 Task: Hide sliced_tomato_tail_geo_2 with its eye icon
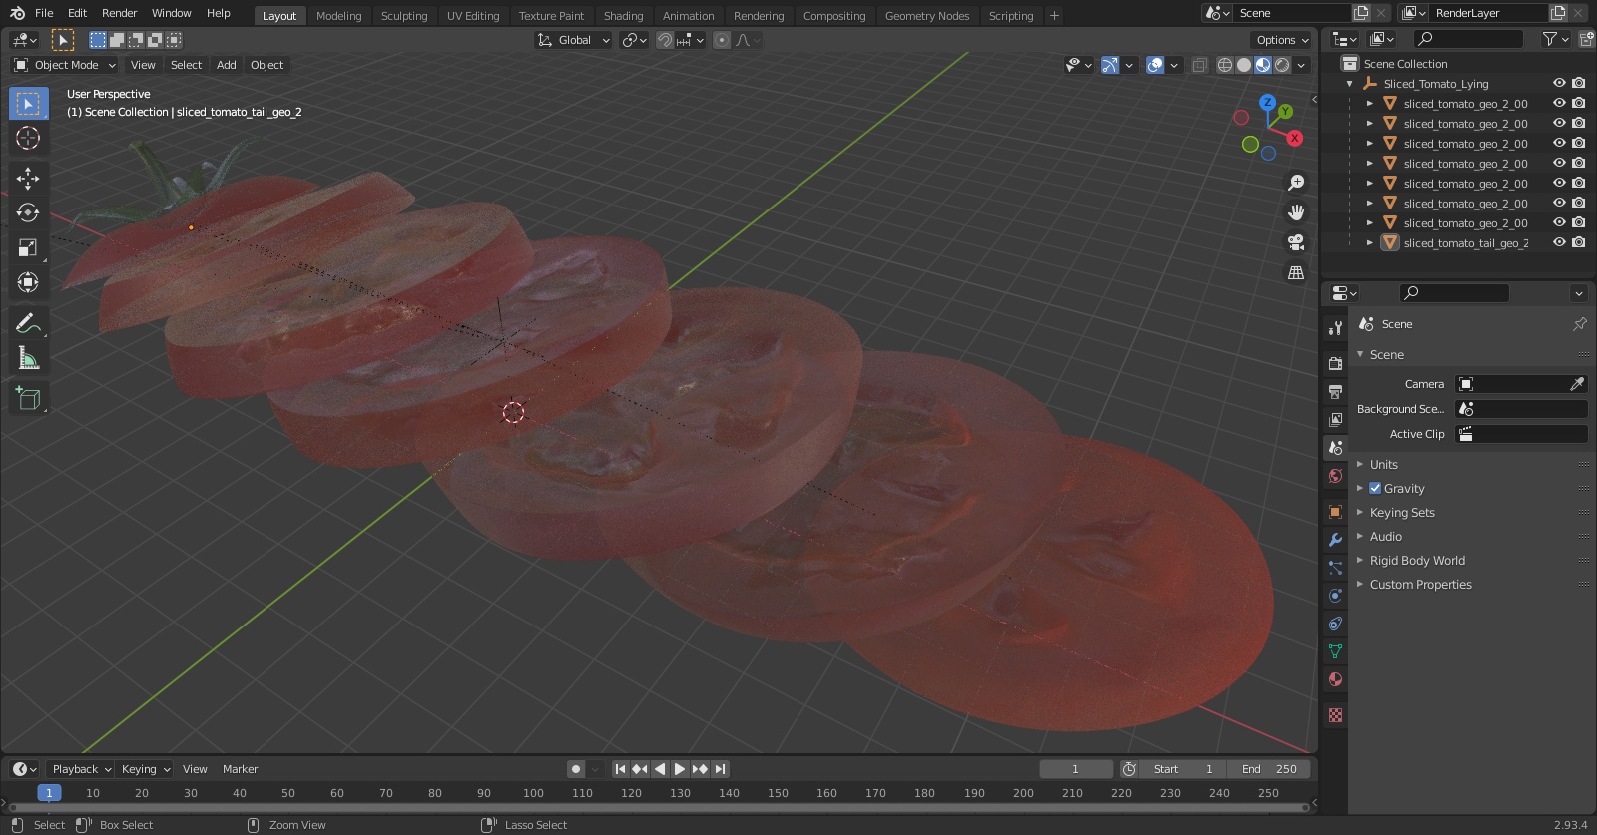coord(1559,242)
